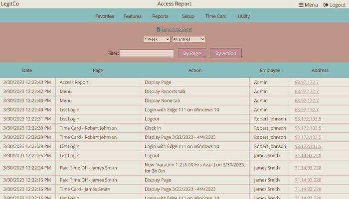Viewport: 349px width, 199px height.
Task: Open address link in New: Vacation row
Action: pos(308,168)
